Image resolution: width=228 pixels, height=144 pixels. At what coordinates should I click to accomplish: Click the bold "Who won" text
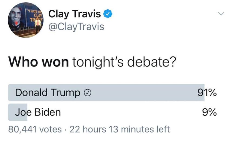coord(39,62)
